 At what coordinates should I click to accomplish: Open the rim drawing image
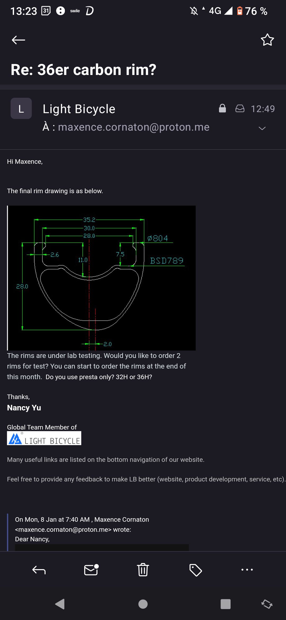101,278
